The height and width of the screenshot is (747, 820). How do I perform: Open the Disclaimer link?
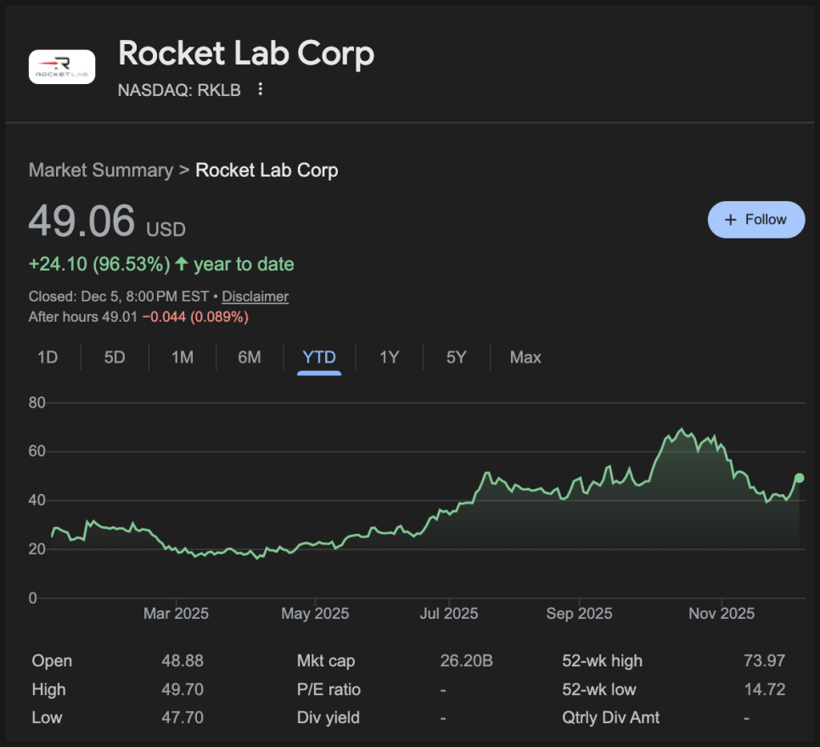[255, 296]
